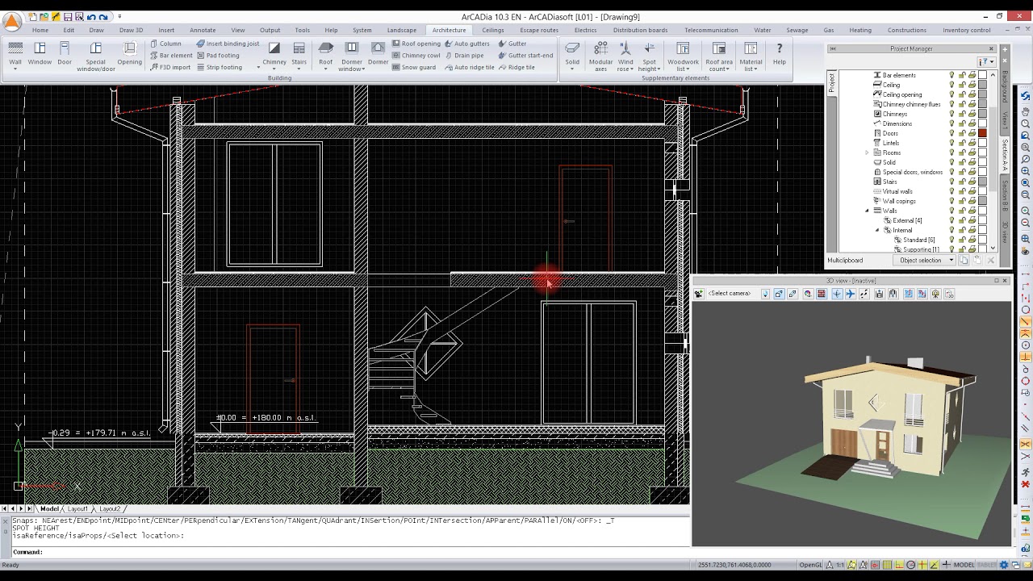This screenshot has height=581, width=1033.
Task: Add a Drain pipe
Action: click(x=464, y=56)
